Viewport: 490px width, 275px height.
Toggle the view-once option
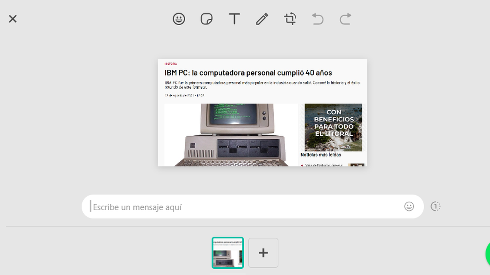436,206
